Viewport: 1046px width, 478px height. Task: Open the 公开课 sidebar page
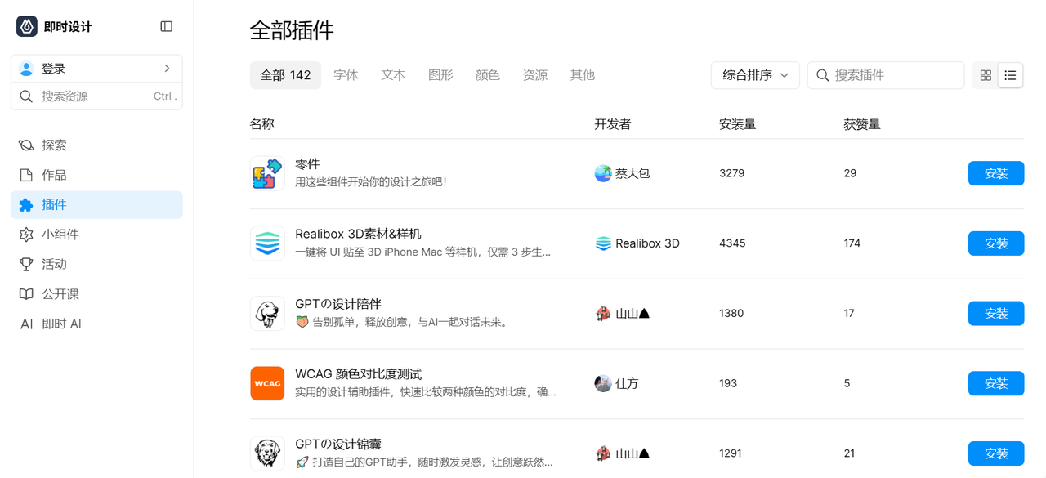click(x=96, y=294)
